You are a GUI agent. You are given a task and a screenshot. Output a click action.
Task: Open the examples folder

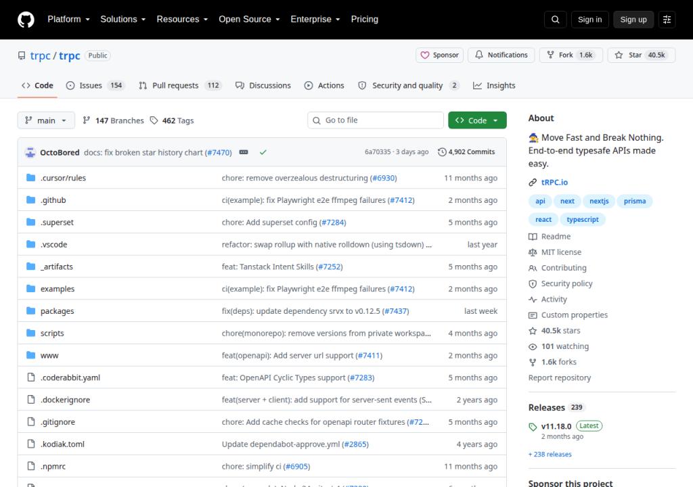[58, 289]
